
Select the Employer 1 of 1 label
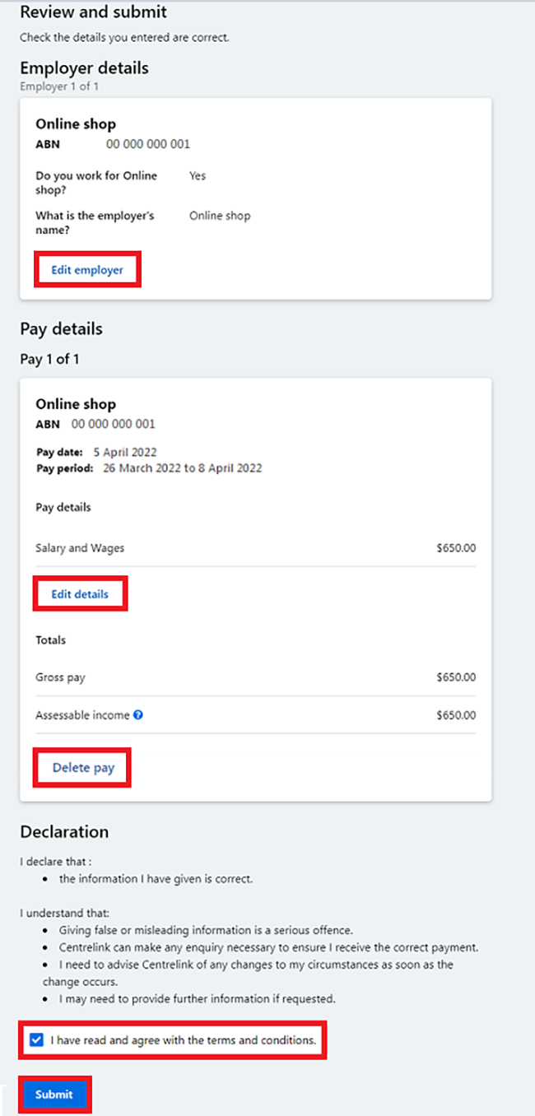click(x=57, y=86)
